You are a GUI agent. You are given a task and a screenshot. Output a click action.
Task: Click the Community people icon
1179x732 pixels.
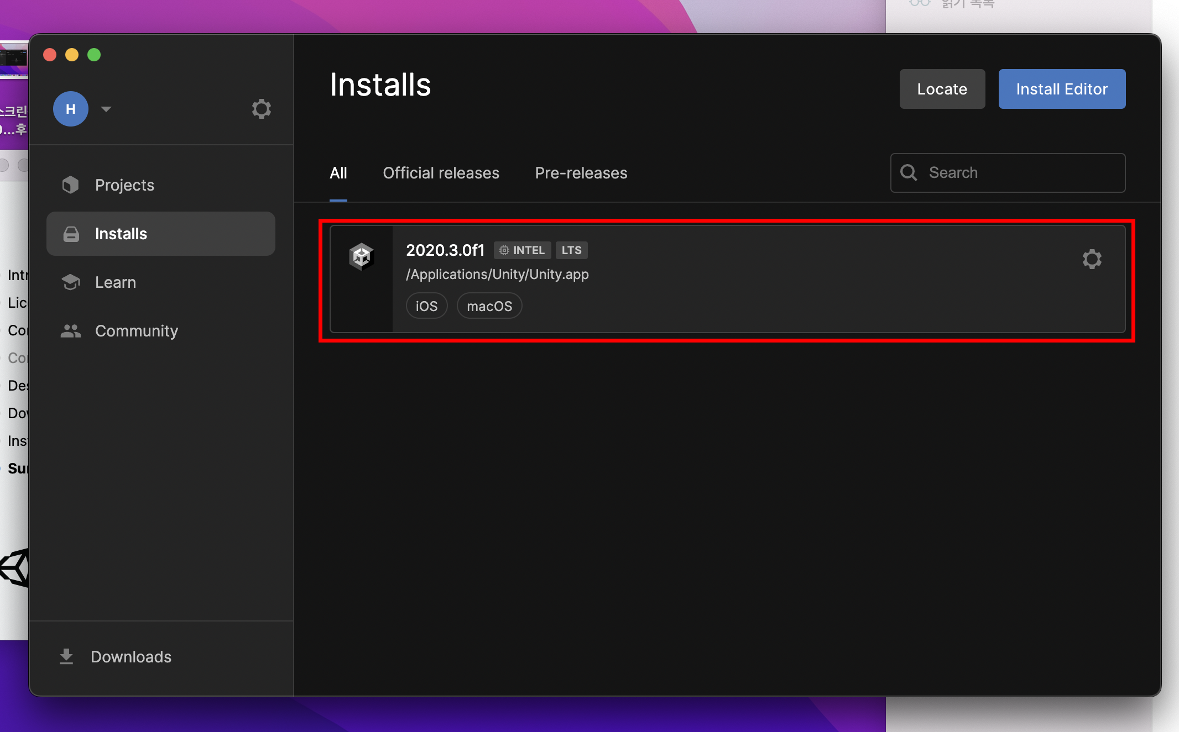[71, 331]
